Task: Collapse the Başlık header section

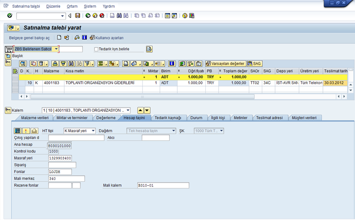Action: 8,56
